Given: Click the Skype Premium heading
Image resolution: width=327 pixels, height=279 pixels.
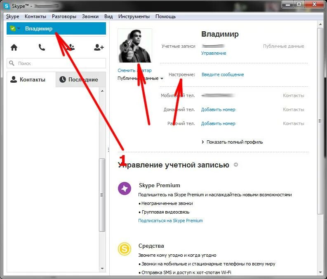Looking at the screenshot, I should pyautogui.click(x=160, y=185).
